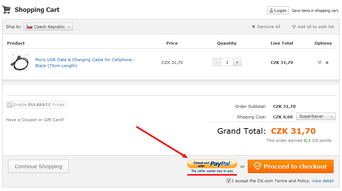Click Remove All items link
The image size is (342, 191).
click(x=266, y=27)
